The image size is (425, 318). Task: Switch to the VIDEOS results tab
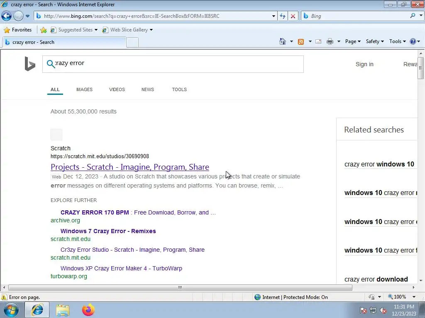117,89
